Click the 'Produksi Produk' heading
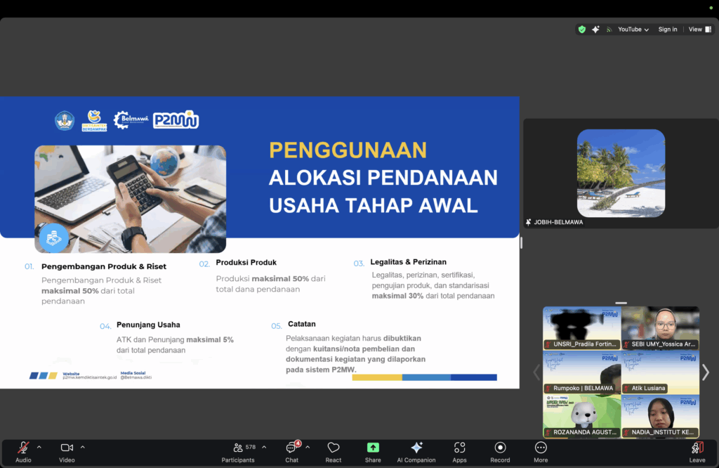The height and width of the screenshot is (468, 719). (x=246, y=262)
